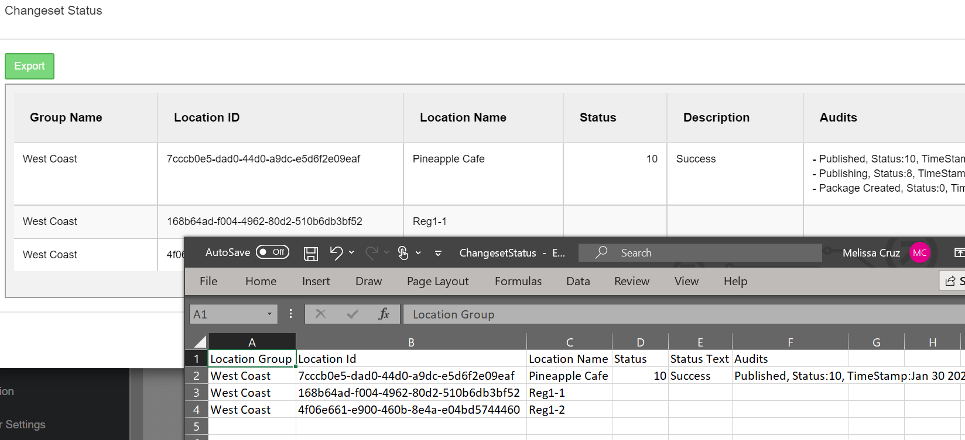This screenshot has height=440, width=965.
Task: Select column E header
Action: coord(700,342)
